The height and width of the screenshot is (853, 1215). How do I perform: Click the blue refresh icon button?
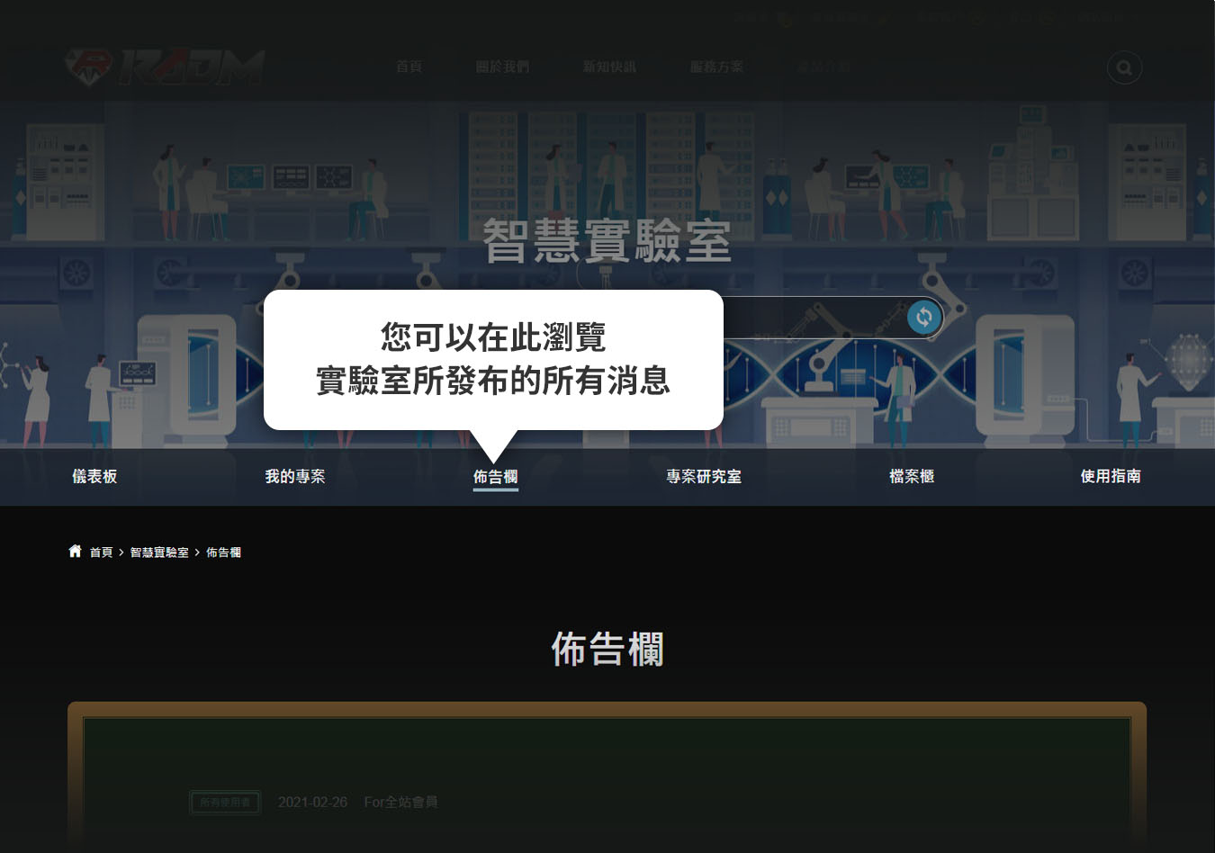coord(923,317)
